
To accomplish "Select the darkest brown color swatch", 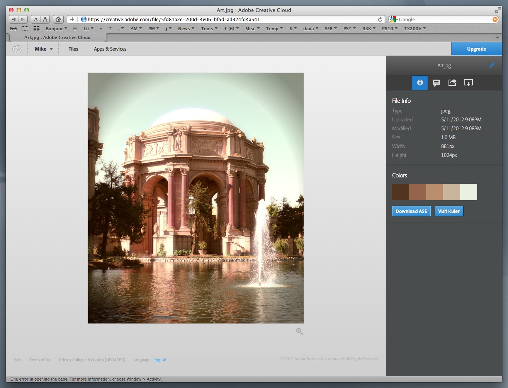I will pyautogui.click(x=400, y=192).
